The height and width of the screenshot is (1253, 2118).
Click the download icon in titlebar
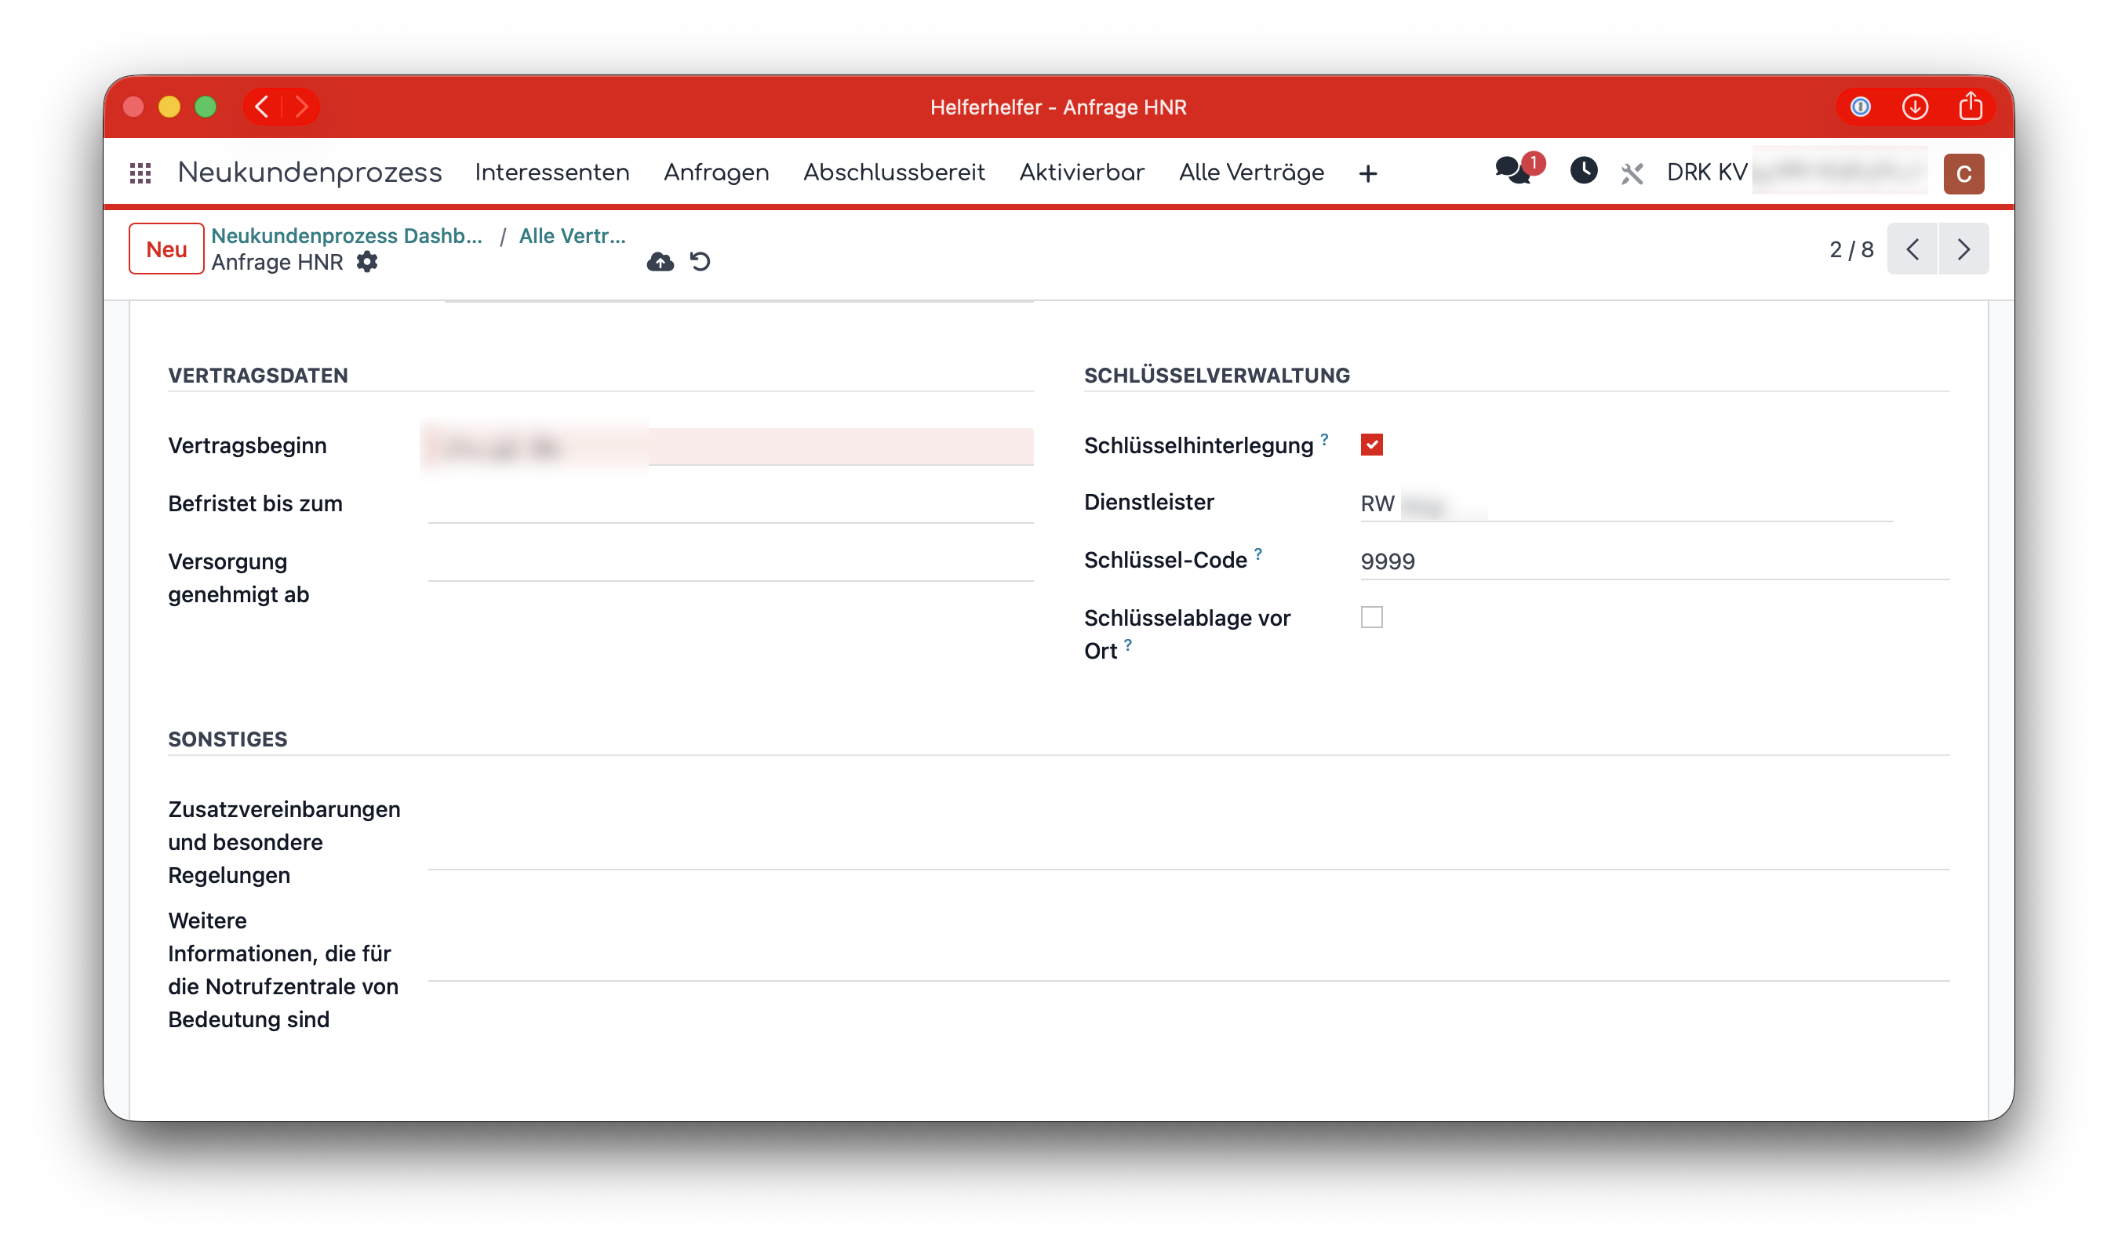pyautogui.click(x=1915, y=107)
